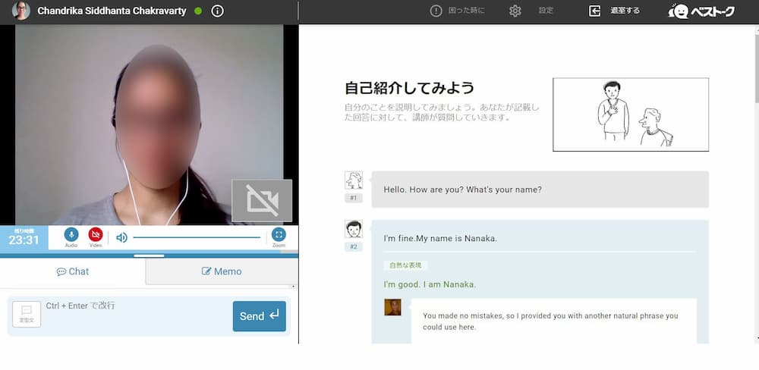Click the ベストーク logo
This screenshot has height=370, width=759.
(701, 11)
